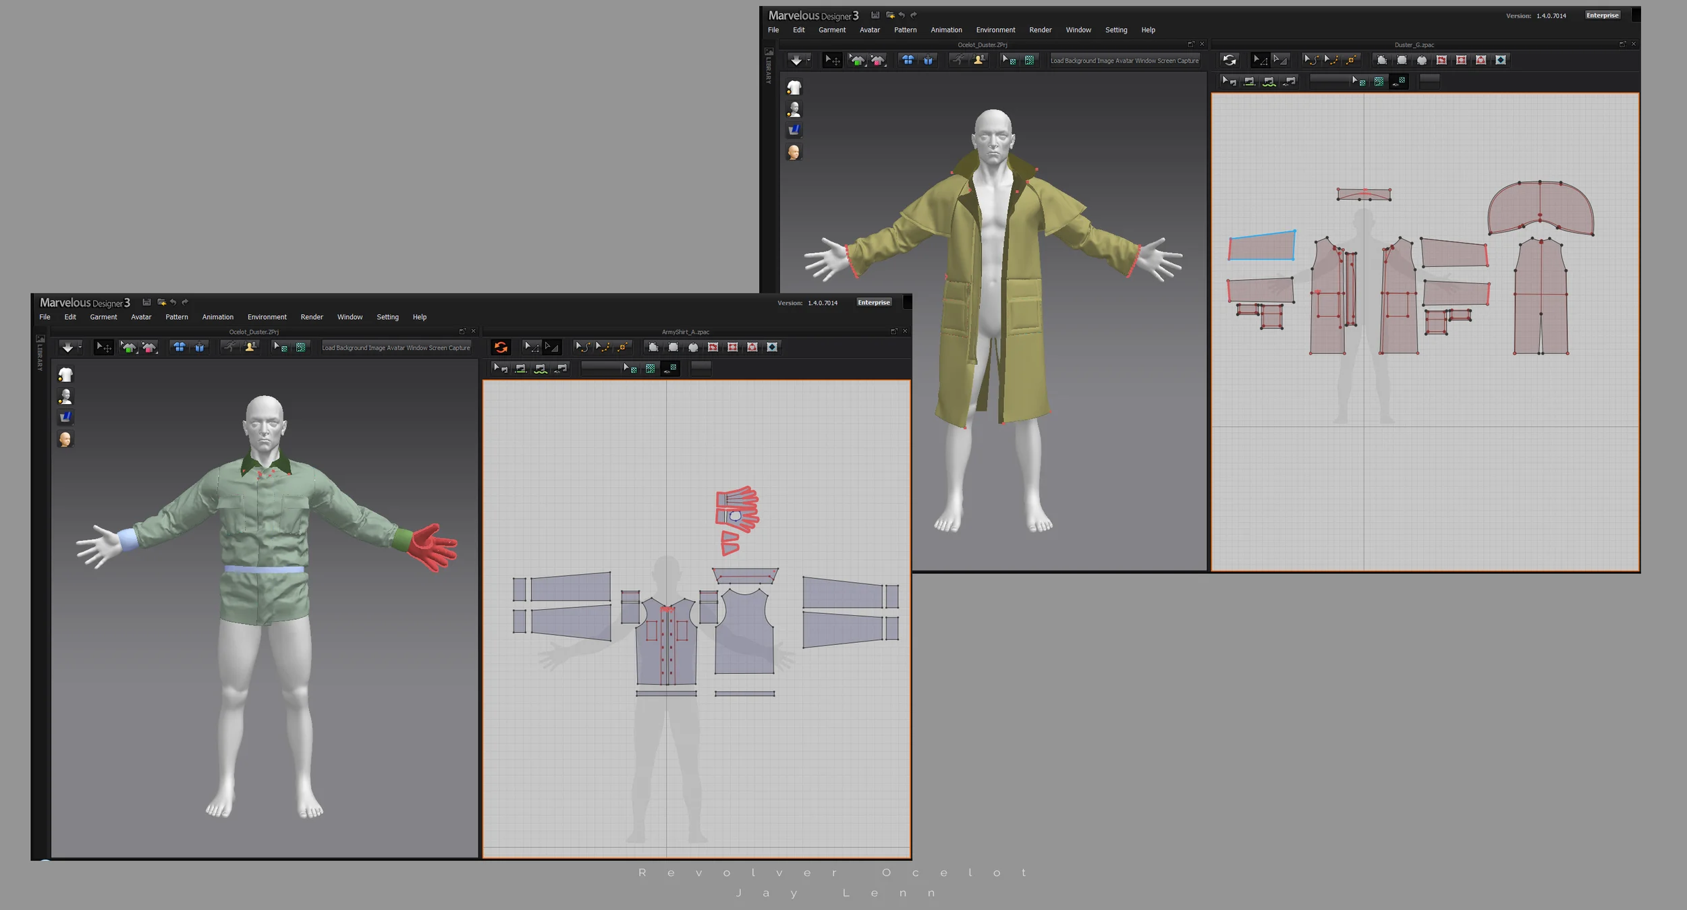The height and width of the screenshot is (910, 1687).
Task: Toggle blue pants display icon in ArmyShirt window
Action: 65,417
